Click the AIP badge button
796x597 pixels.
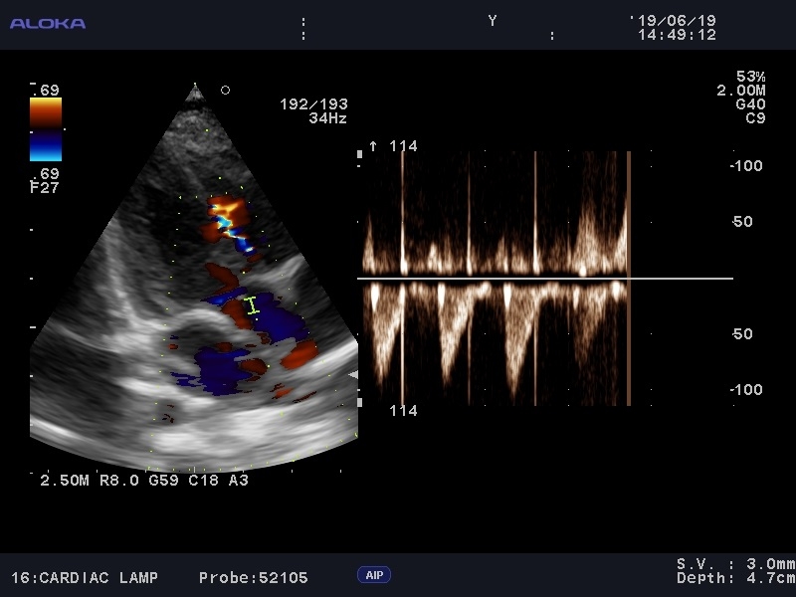click(374, 575)
